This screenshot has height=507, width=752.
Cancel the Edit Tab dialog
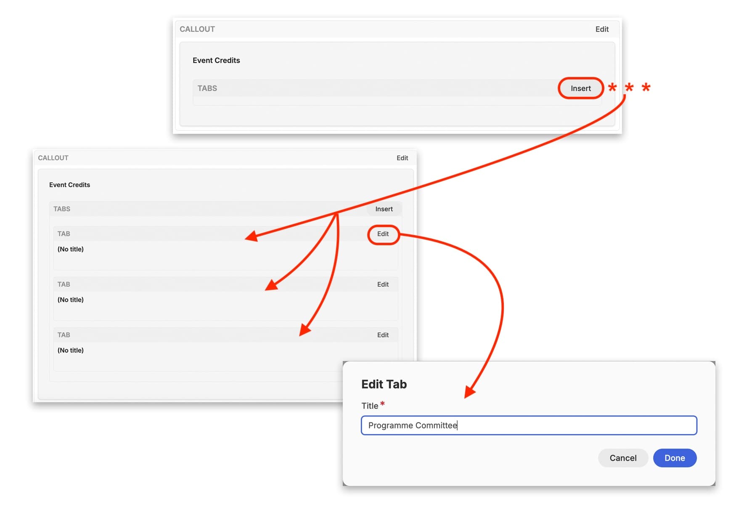coord(622,458)
